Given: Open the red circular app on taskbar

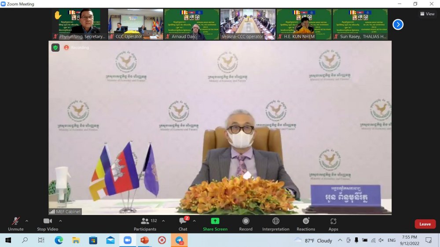Looking at the screenshot, I should 162,240.
